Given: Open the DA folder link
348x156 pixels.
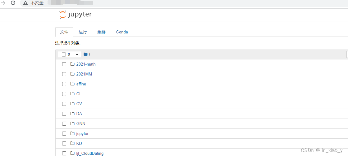Looking at the screenshot, I should click(79, 114).
